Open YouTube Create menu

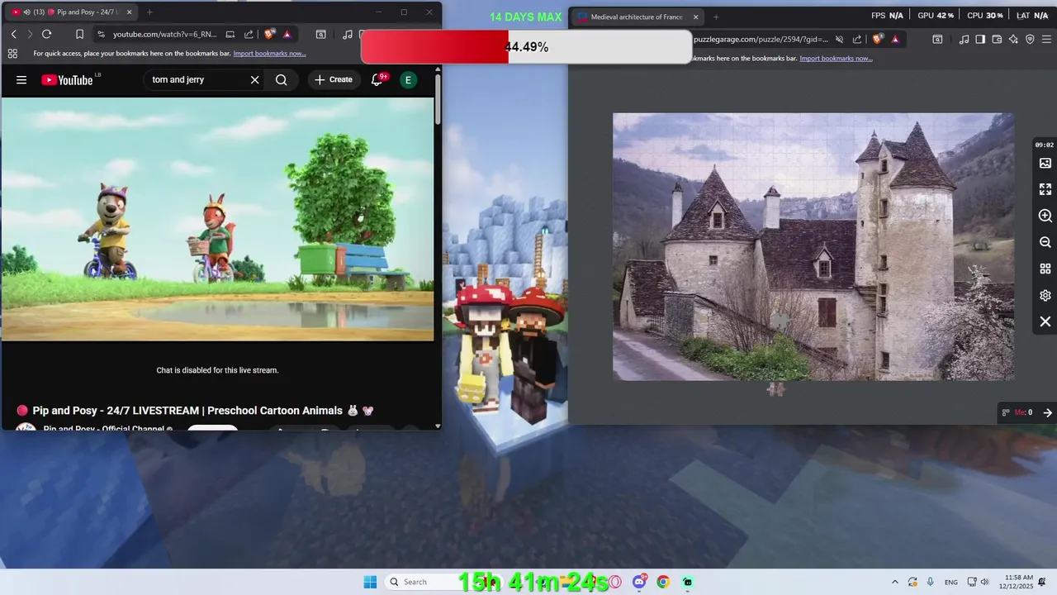(x=333, y=80)
